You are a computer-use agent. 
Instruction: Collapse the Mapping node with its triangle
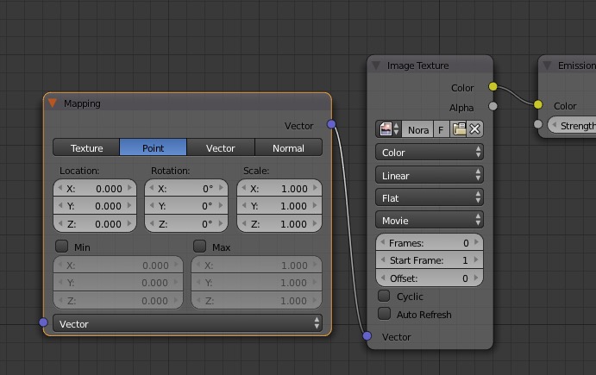tap(53, 103)
